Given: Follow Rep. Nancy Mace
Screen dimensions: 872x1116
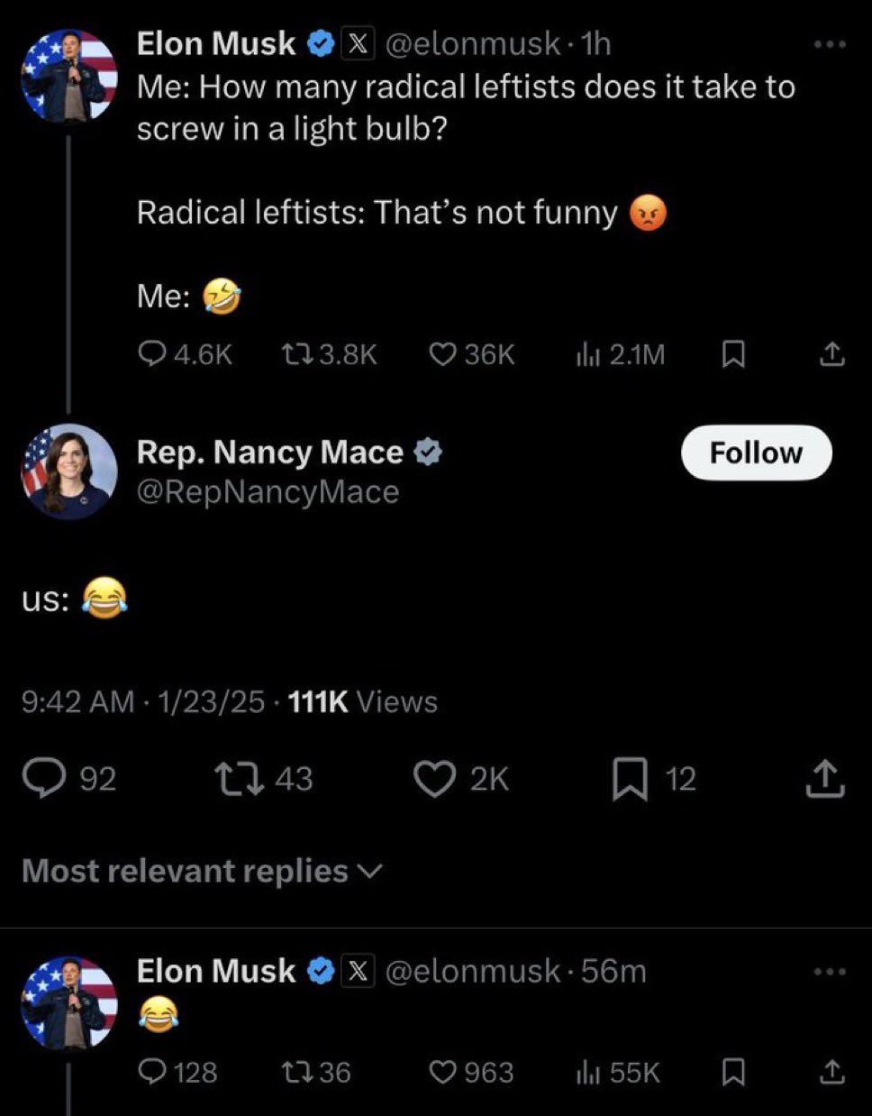Looking at the screenshot, I should pyautogui.click(x=756, y=453).
